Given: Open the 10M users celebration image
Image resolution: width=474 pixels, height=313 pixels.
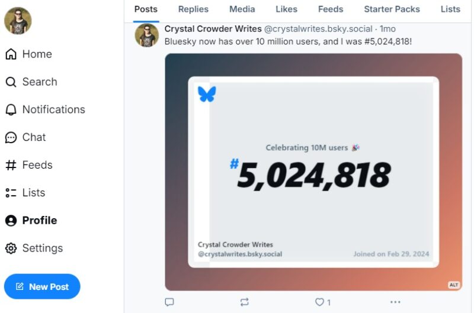Looking at the screenshot, I should pos(313,172).
